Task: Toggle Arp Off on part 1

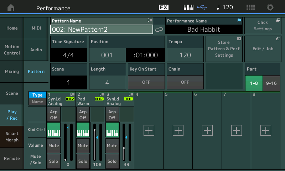Action: click(53, 115)
